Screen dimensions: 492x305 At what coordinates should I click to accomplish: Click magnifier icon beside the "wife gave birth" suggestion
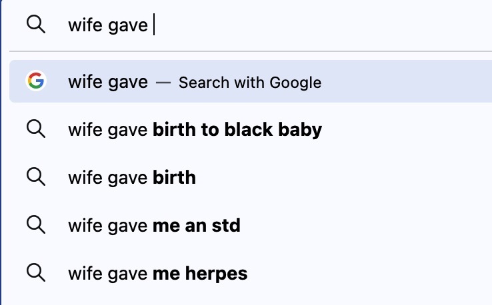tap(36, 177)
